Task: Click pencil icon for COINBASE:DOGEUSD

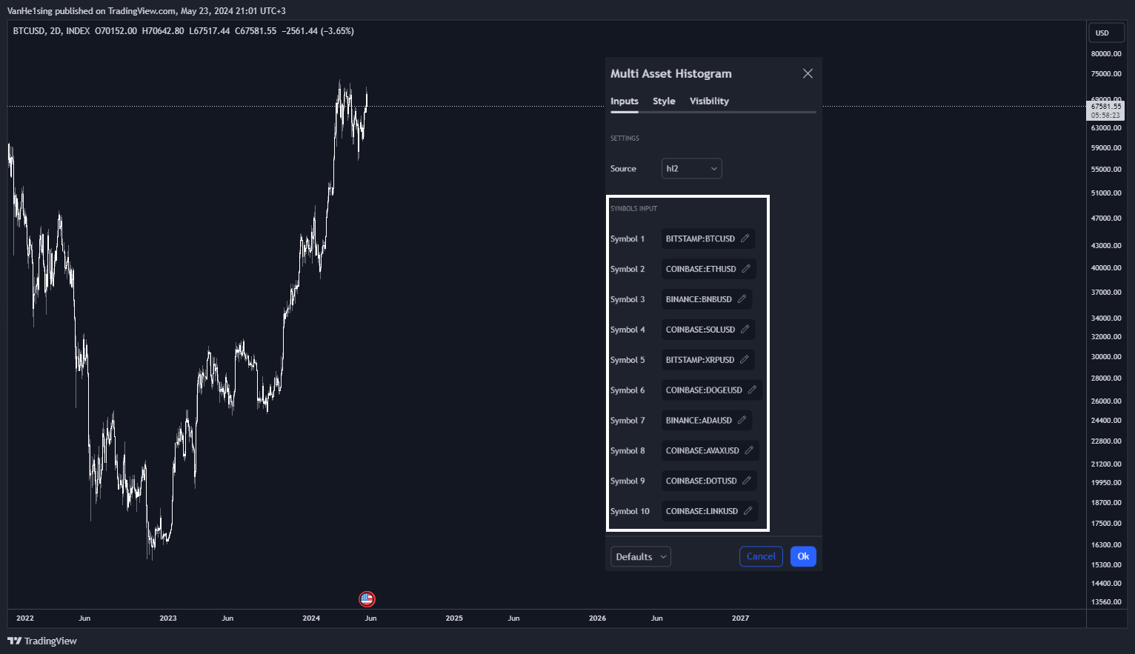Action: point(752,390)
